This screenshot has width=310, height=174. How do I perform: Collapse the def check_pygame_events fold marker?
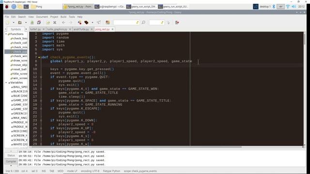click(x=41, y=57)
